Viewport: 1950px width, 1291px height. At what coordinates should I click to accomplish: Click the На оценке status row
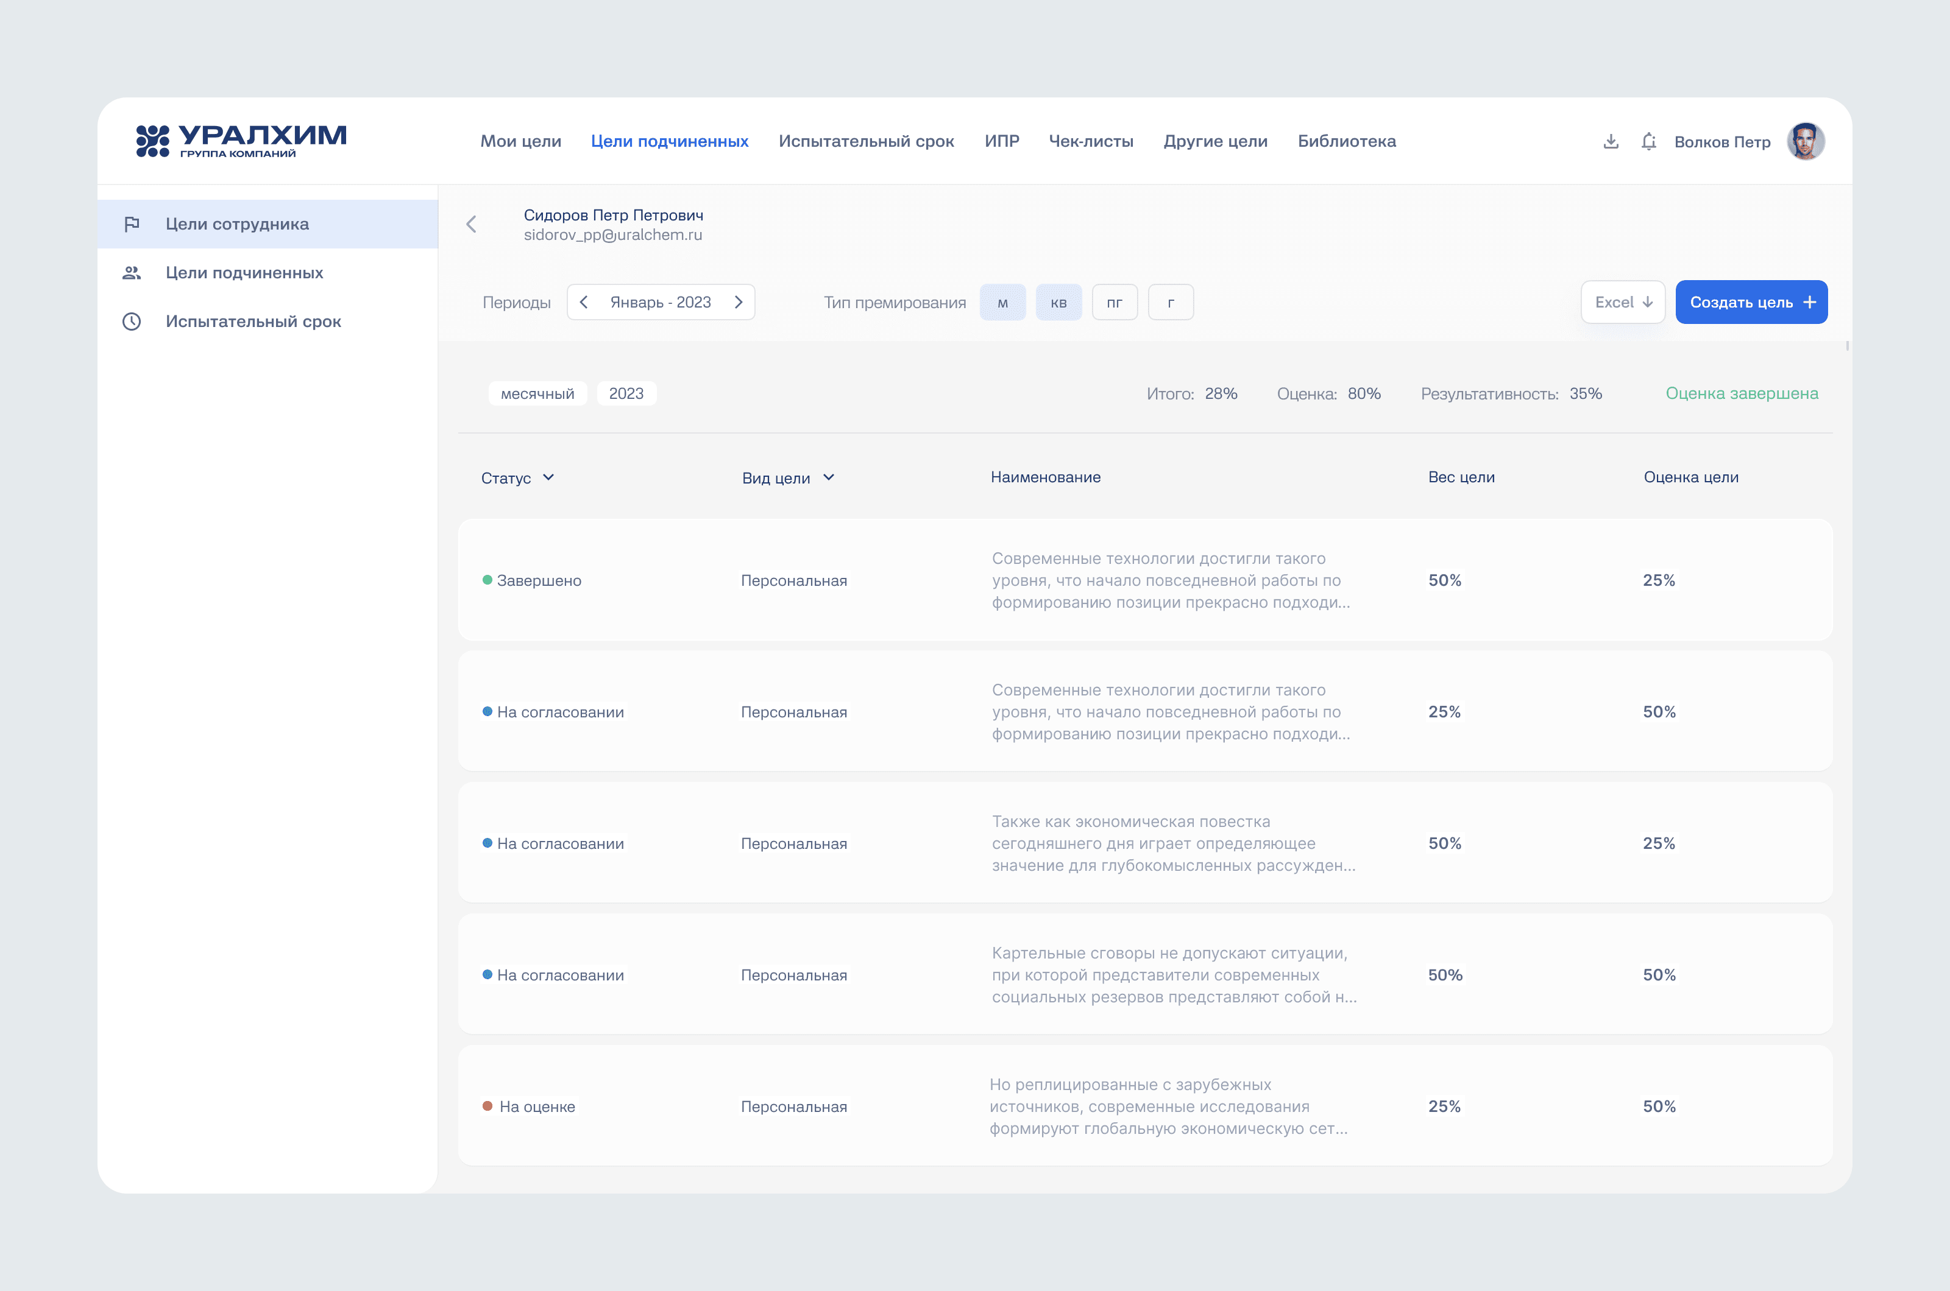pyautogui.click(x=1145, y=1106)
